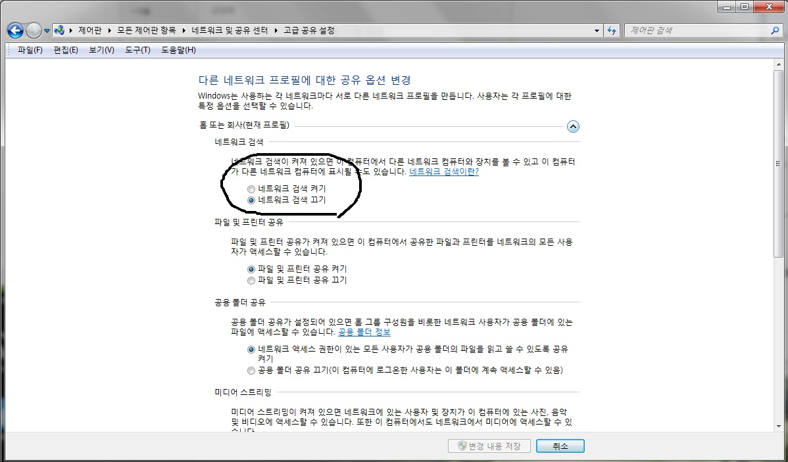
Task: Click the 공용 폴더 공유 section heading
Action: click(239, 302)
